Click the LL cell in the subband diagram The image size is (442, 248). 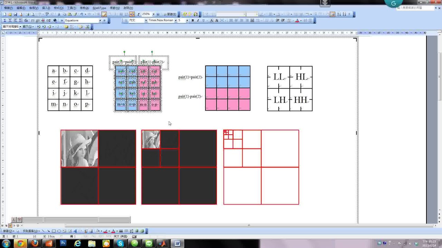click(278, 77)
